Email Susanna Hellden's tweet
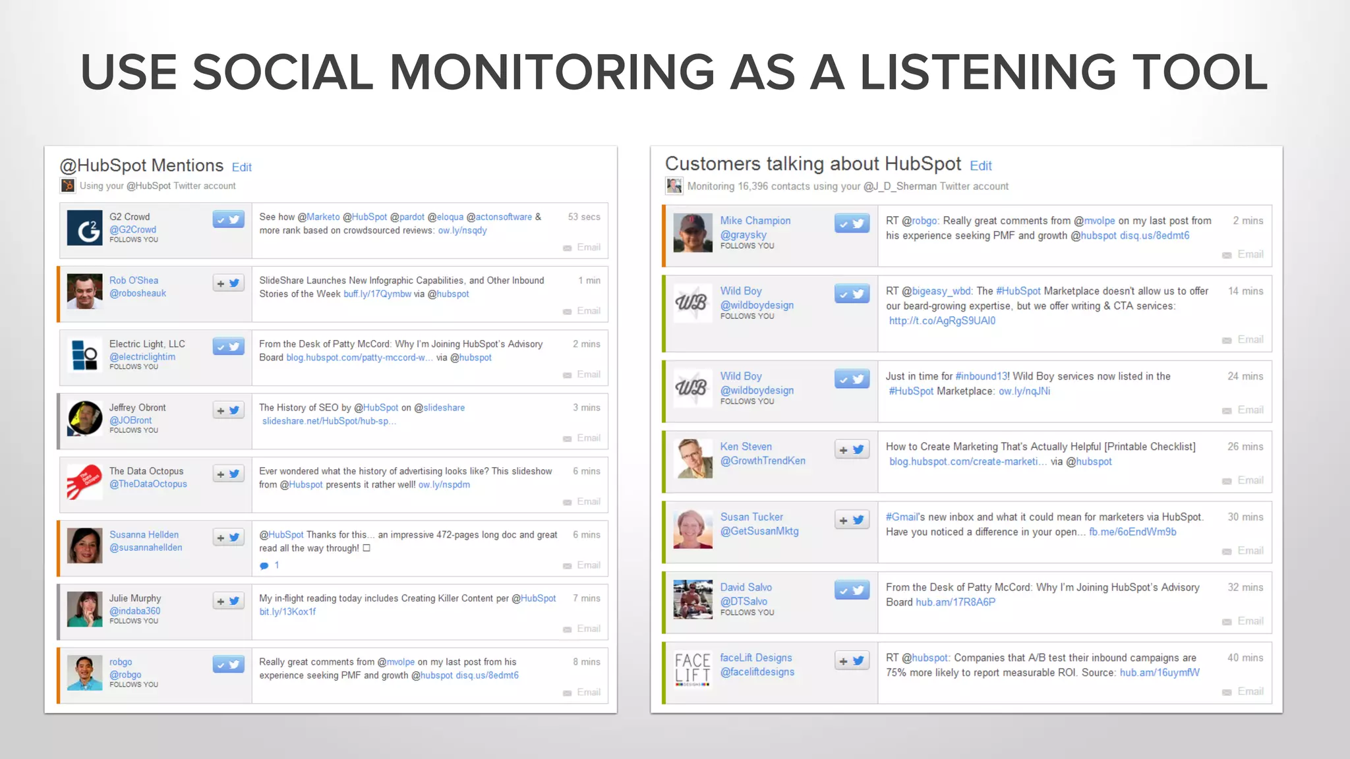Screen dimensions: 1350x759 point(581,565)
